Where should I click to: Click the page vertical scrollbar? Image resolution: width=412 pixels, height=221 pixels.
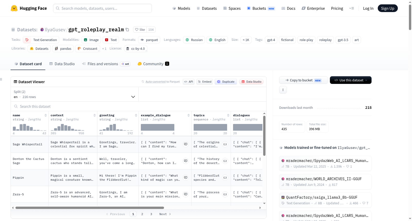(x=410, y=17)
